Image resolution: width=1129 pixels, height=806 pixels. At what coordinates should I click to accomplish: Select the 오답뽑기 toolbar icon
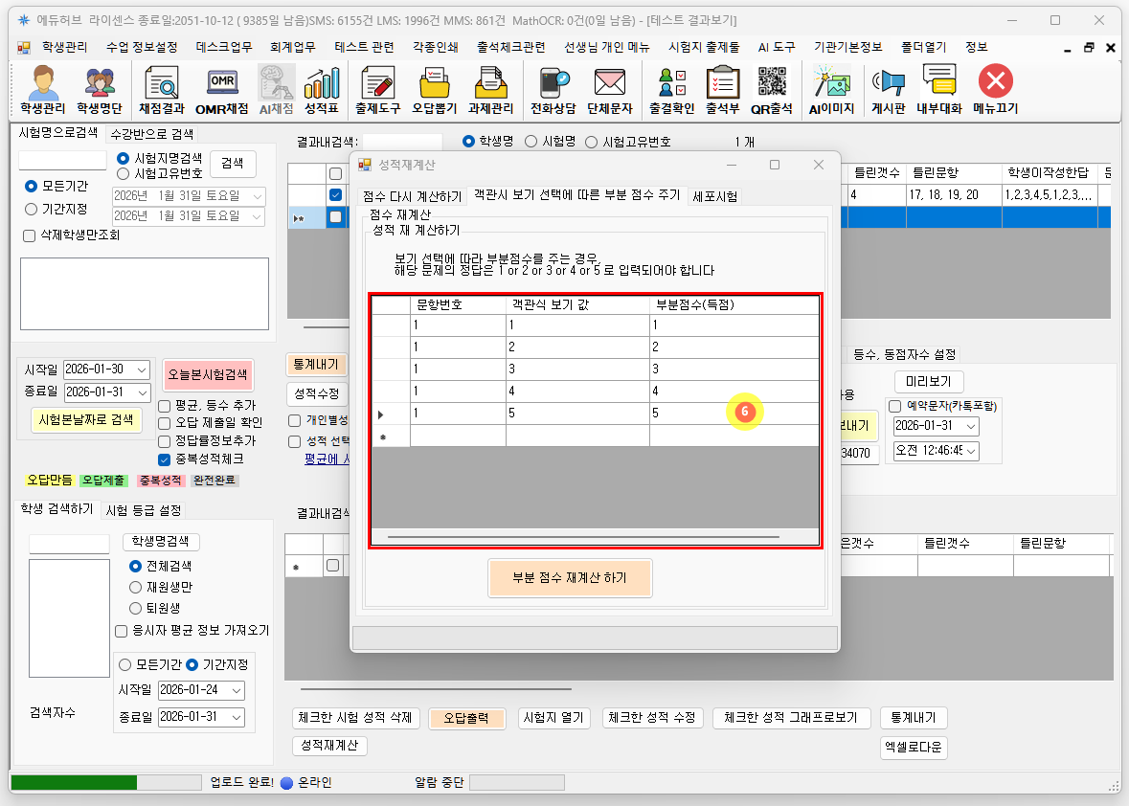(435, 90)
